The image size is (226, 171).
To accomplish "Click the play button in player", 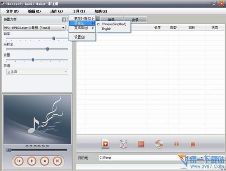I will [32, 161].
